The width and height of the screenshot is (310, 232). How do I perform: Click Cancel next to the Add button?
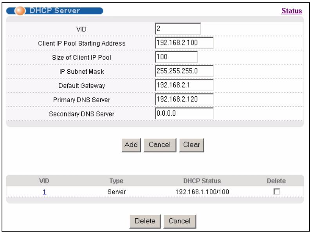coord(160,145)
